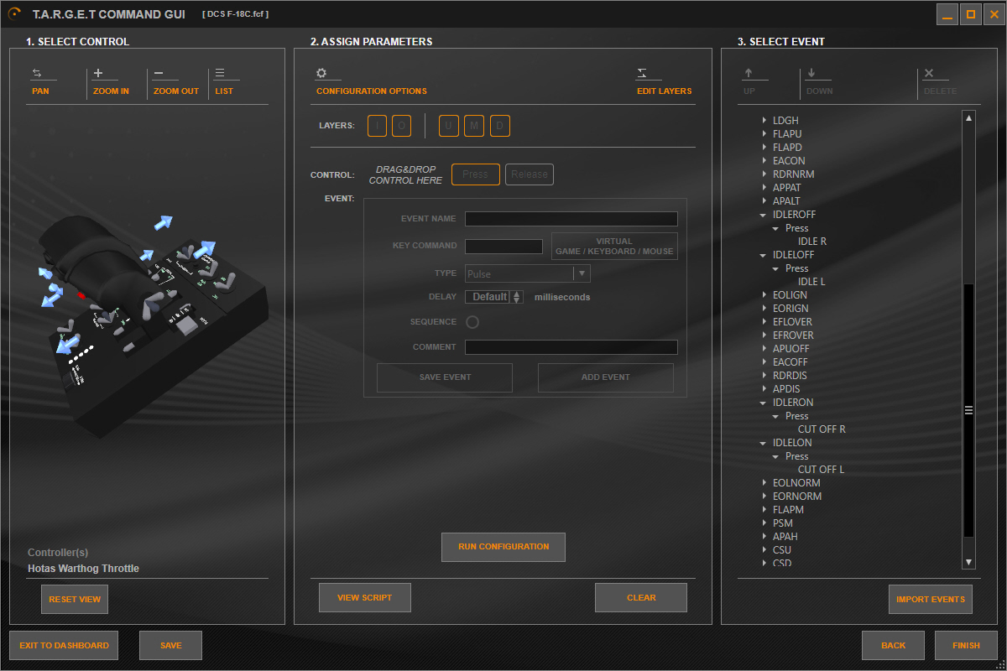Select IDLE L event entry

click(811, 282)
